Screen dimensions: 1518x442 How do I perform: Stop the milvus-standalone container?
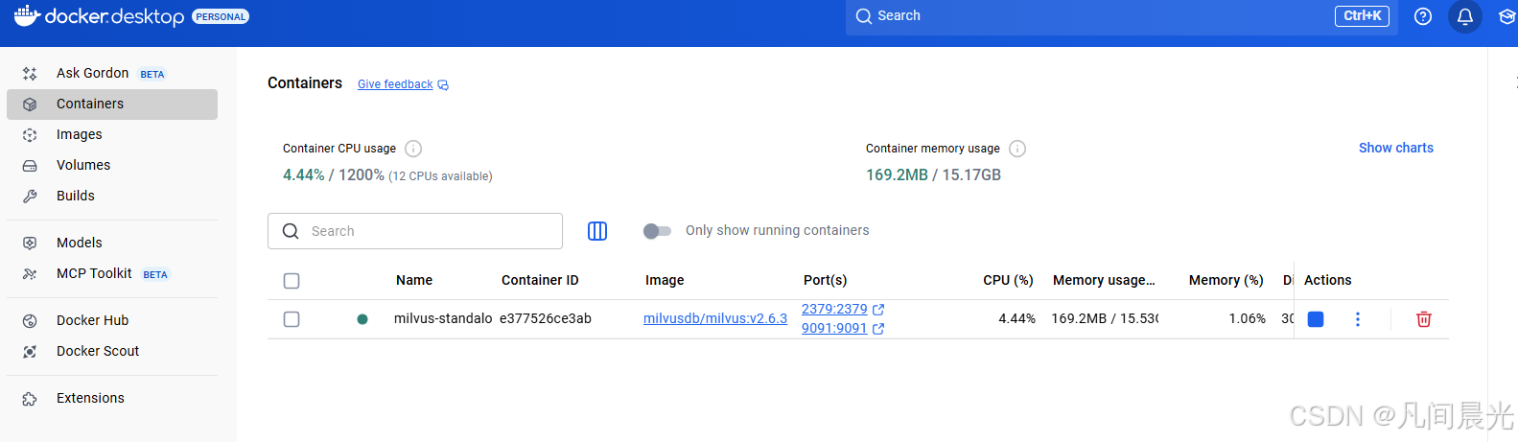[1316, 319]
